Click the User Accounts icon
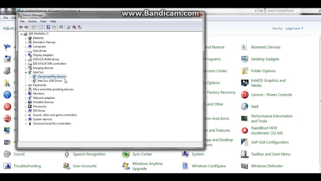 pos(67,166)
